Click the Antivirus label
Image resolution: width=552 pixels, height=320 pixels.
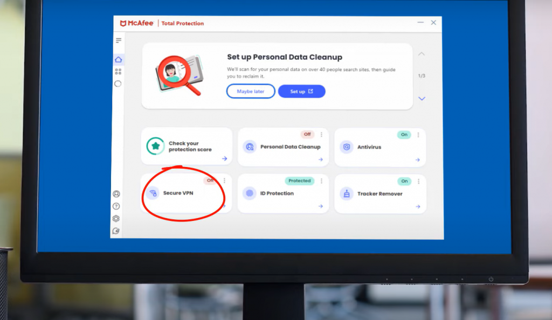[x=369, y=147]
